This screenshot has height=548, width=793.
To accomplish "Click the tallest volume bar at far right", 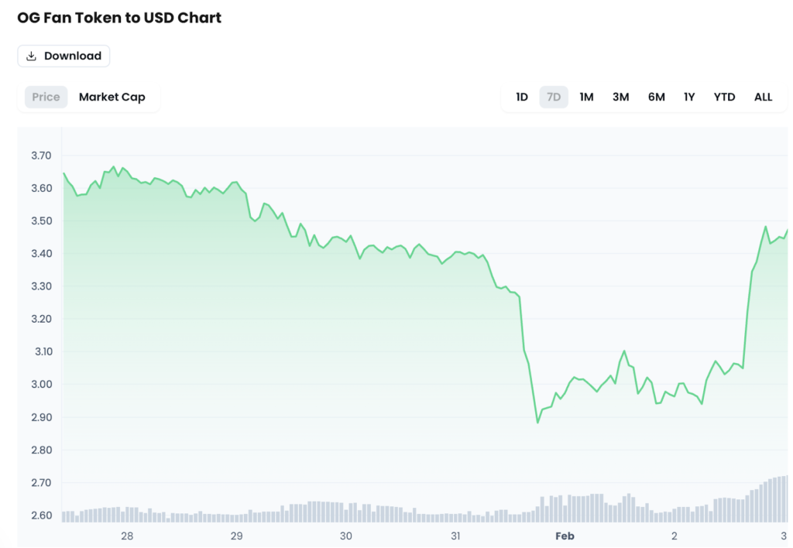I will coord(786,499).
